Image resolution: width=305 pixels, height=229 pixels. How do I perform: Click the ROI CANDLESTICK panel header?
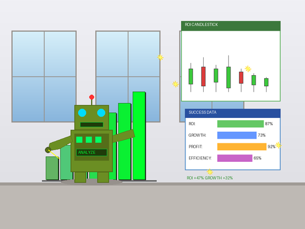point(231,26)
